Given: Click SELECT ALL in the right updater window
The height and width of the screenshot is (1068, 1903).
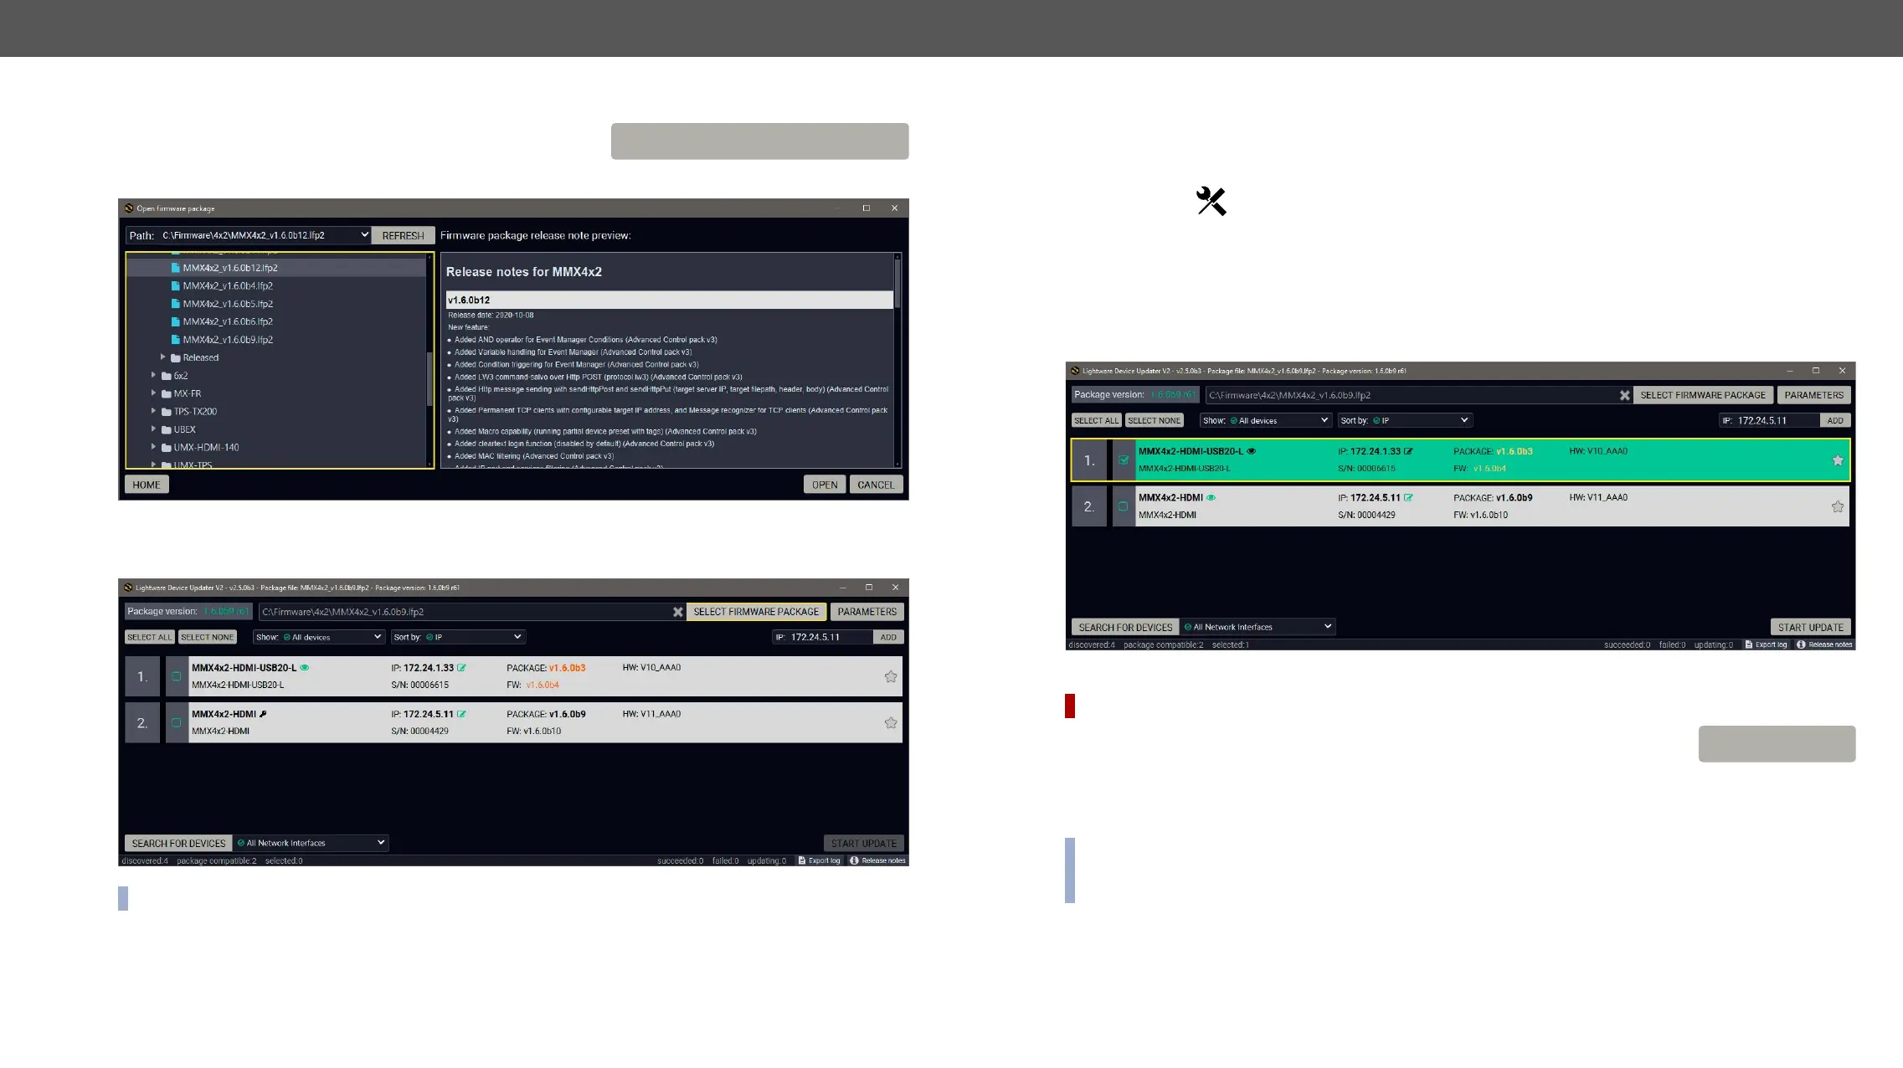Looking at the screenshot, I should tap(1096, 420).
